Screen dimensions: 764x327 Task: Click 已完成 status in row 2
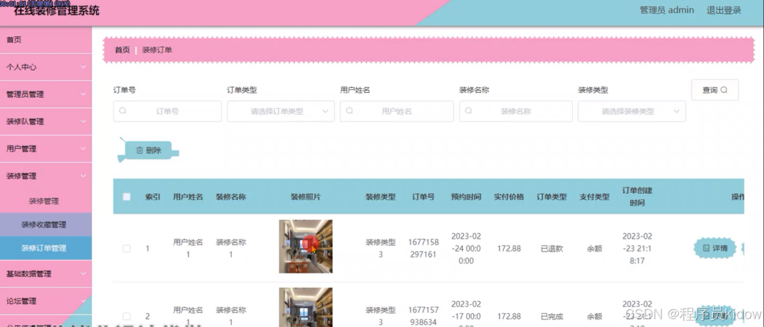(552, 316)
